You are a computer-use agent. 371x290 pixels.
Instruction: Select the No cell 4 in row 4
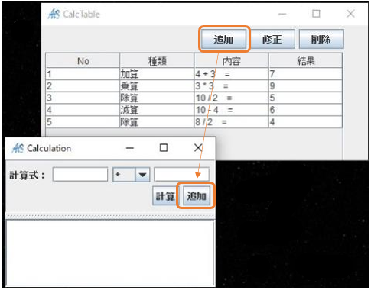click(83, 110)
